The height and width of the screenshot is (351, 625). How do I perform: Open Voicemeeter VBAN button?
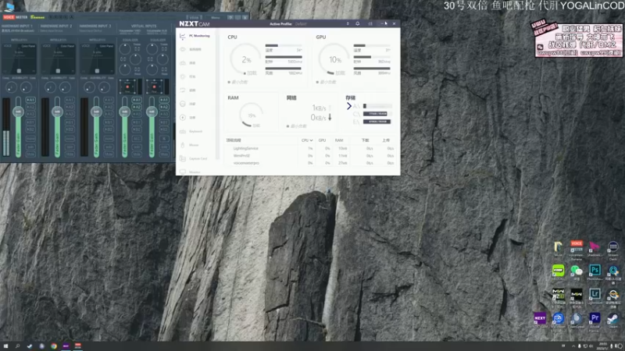[194, 17]
